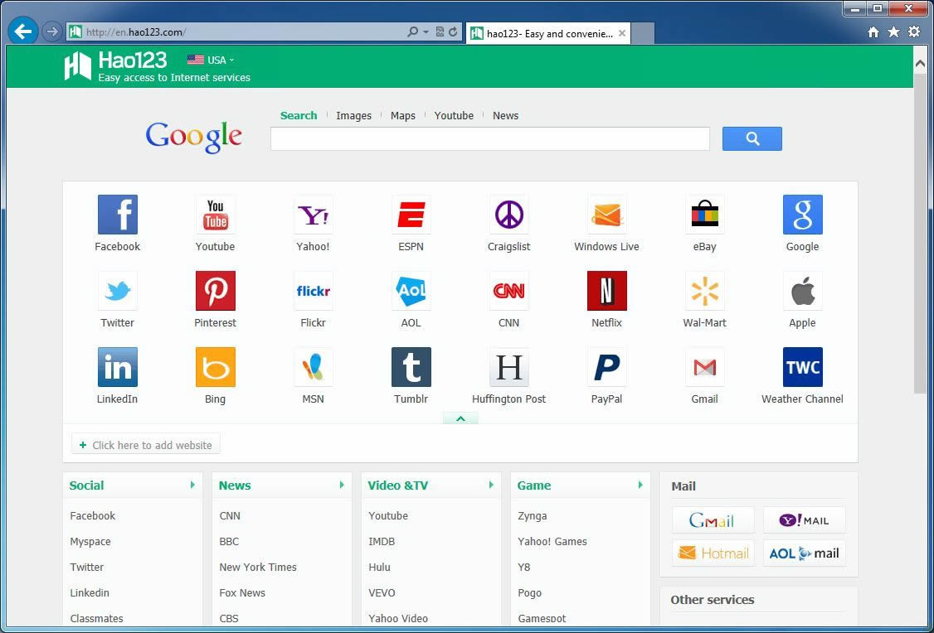Click the browser address bar URL field
The width and height of the screenshot is (934, 633).
pos(236,32)
